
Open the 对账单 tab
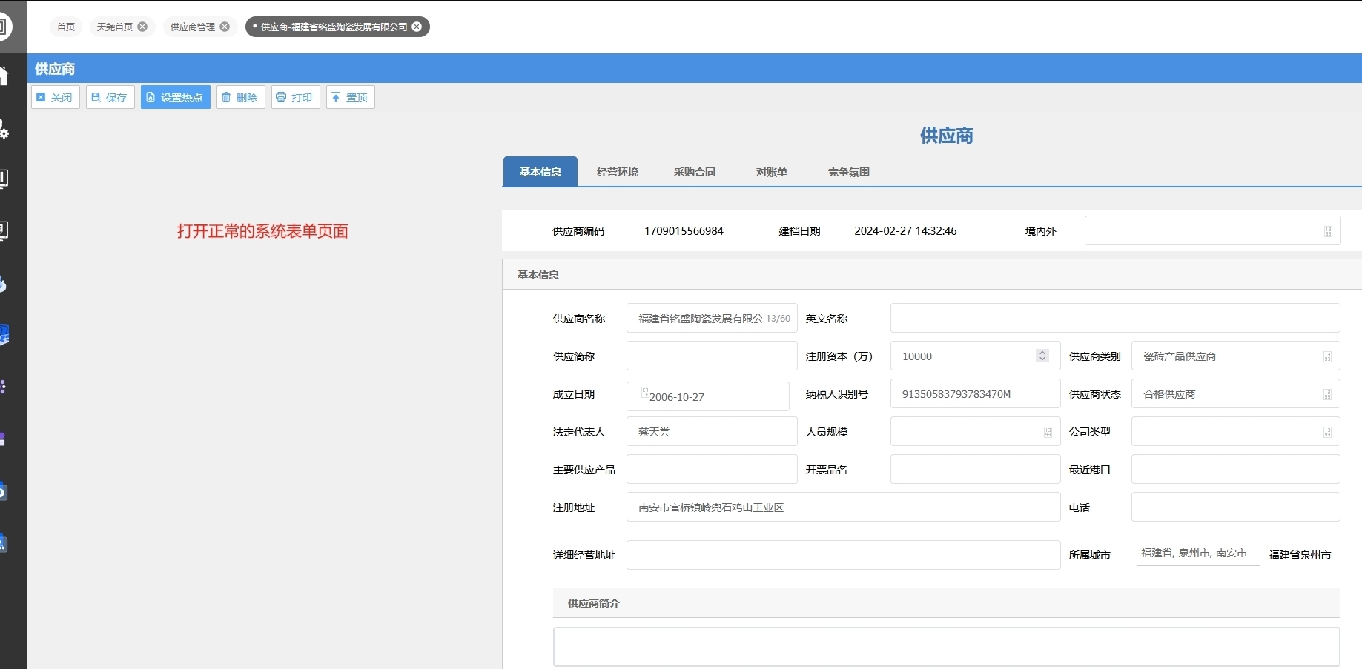pyautogui.click(x=771, y=172)
